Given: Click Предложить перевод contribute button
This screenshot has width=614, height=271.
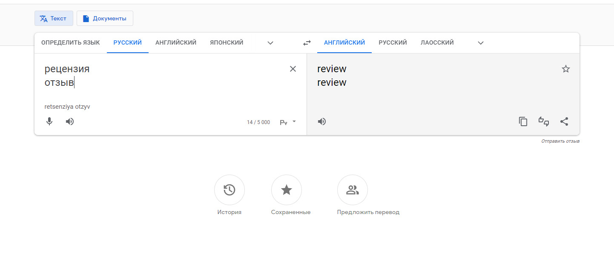Looking at the screenshot, I should [x=352, y=190].
